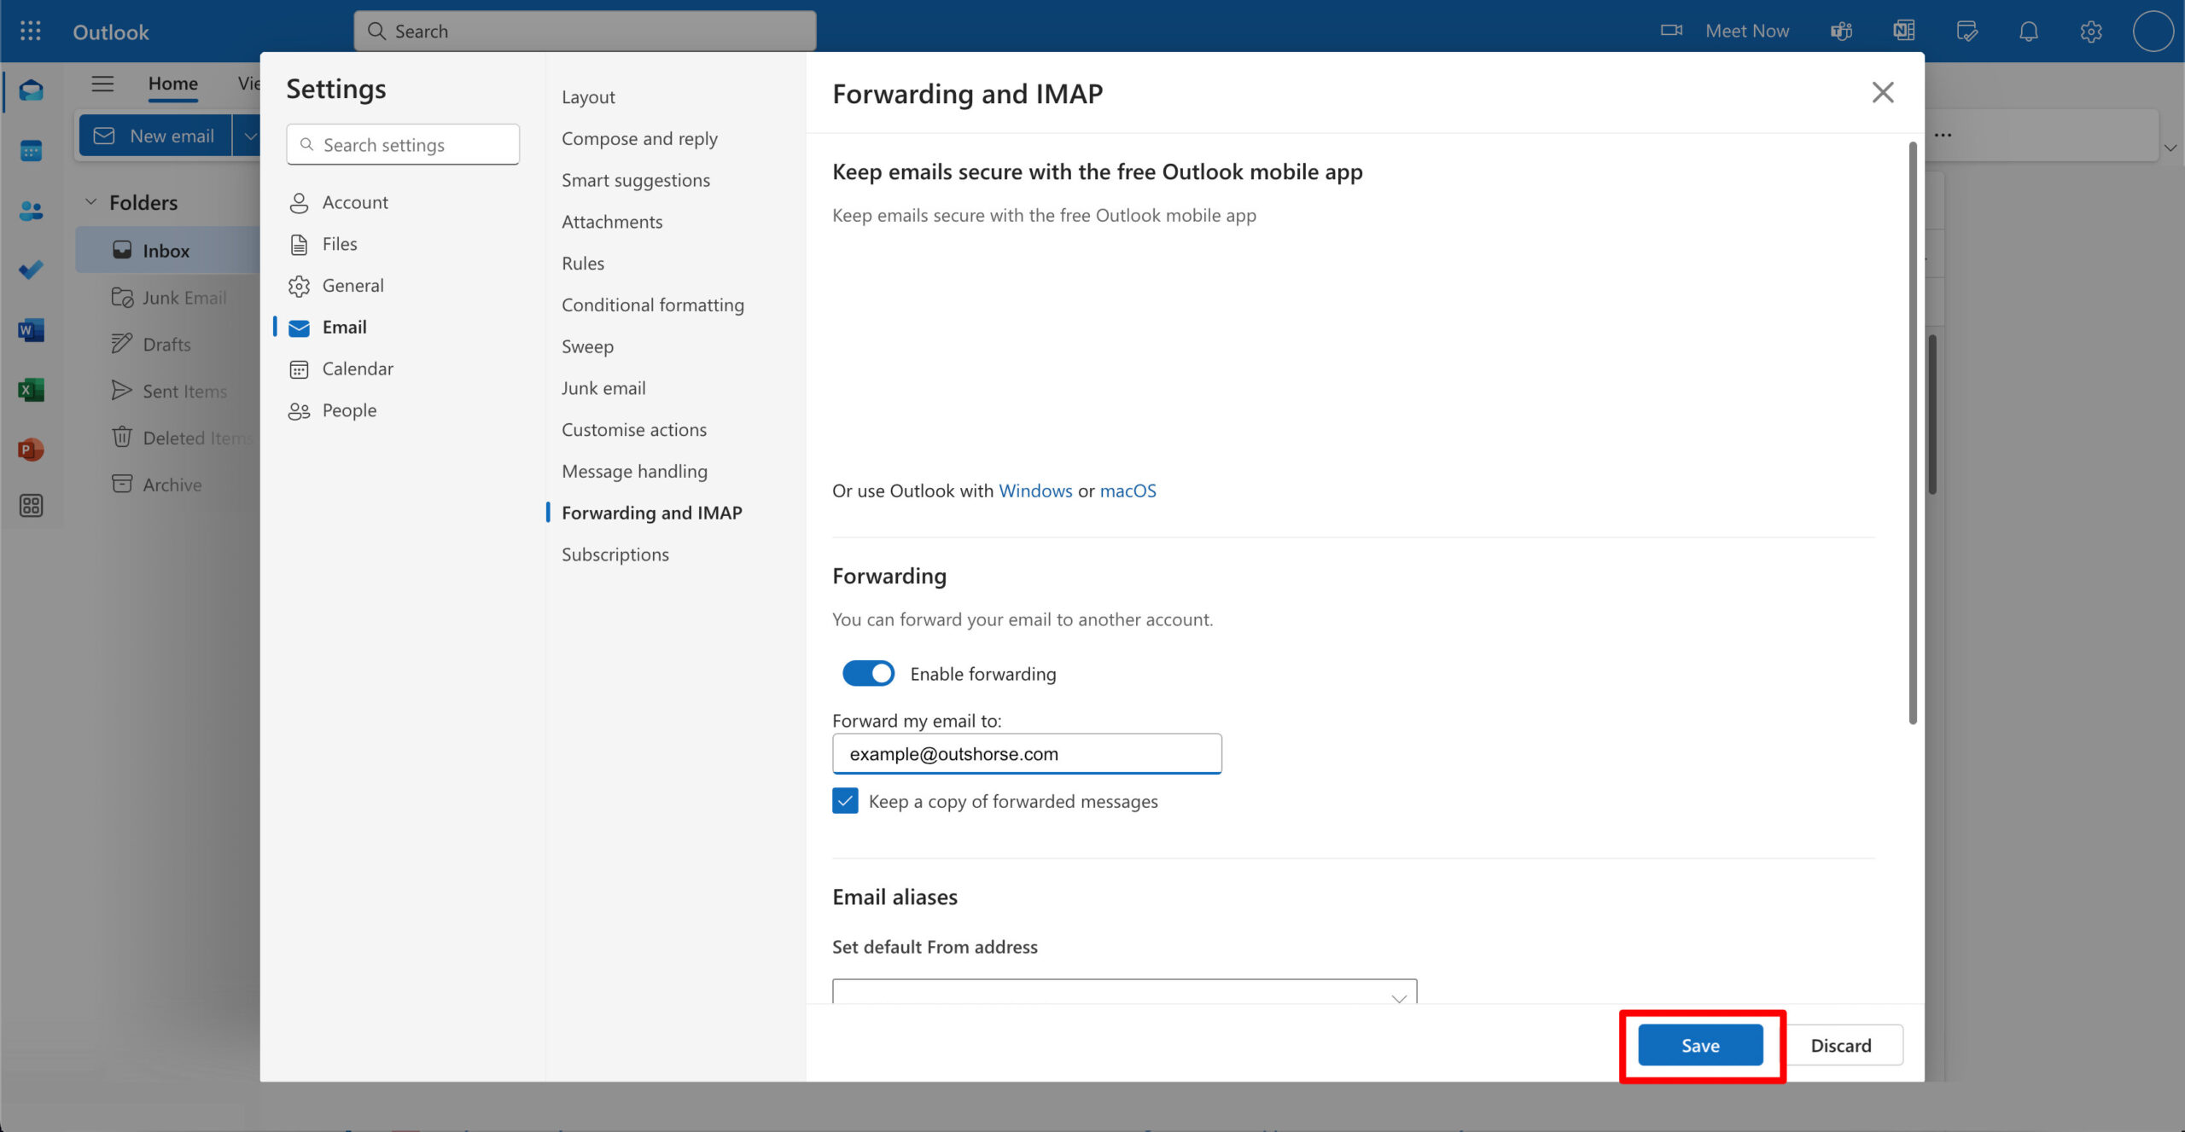Open the default From address dropdown

point(1124,991)
